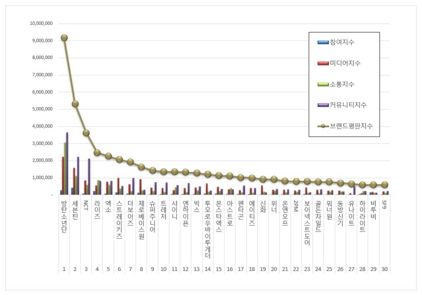Select the 하이라이트 axis label
This screenshot has width=422, height=295.
pyautogui.click(x=362, y=216)
